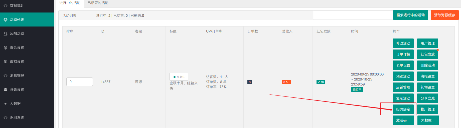Open 海报设置 button
This screenshot has height=128, width=461.
(428, 76)
